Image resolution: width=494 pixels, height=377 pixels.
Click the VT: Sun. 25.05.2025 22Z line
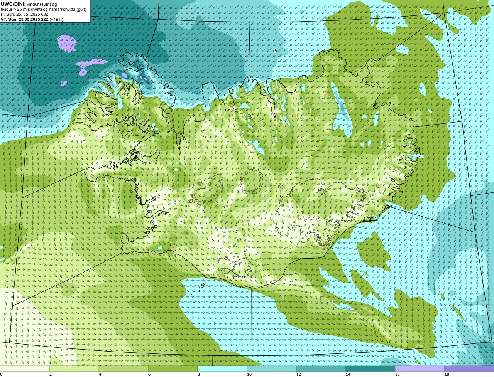32,19
